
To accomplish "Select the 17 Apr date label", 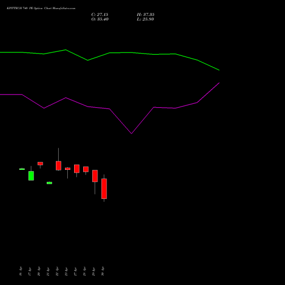I will pos(30,271).
